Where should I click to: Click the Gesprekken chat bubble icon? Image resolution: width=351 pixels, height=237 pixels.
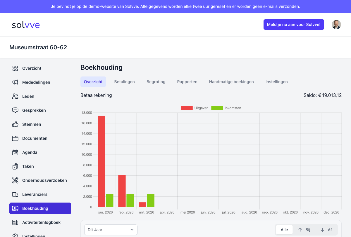(15, 110)
